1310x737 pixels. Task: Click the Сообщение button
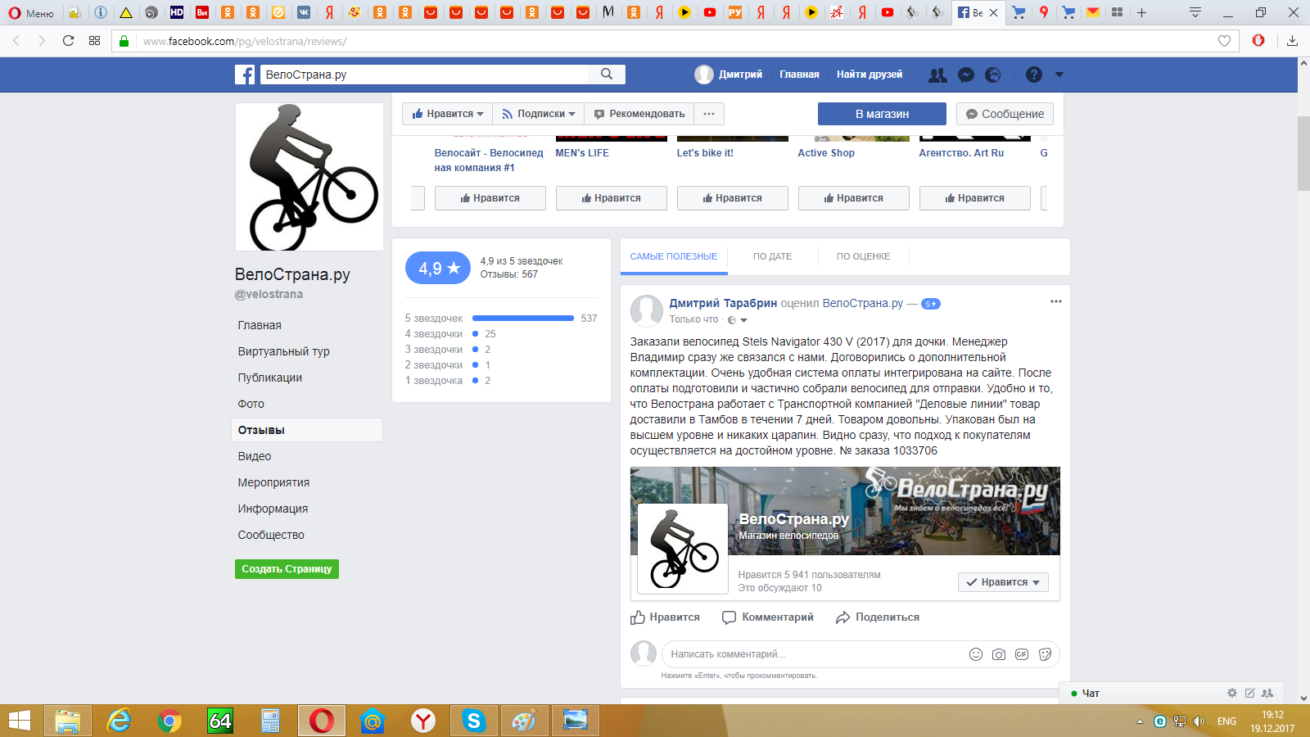(1005, 114)
